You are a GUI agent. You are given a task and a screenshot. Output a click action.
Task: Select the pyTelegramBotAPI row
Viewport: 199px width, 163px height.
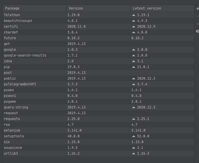(98, 84)
